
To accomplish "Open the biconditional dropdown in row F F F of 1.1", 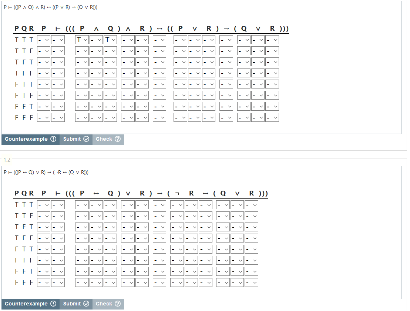I will (x=159, y=117).
